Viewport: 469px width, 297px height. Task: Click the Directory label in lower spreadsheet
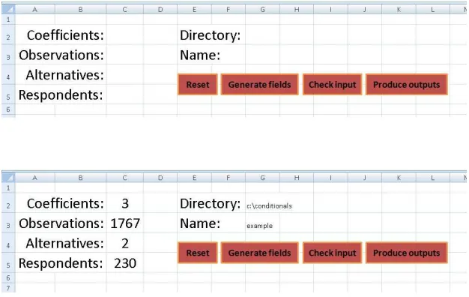pos(210,203)
